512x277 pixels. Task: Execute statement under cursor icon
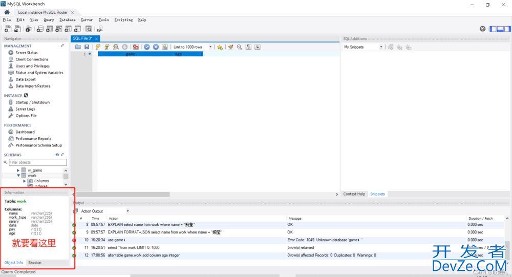click(x=107, y=47)
